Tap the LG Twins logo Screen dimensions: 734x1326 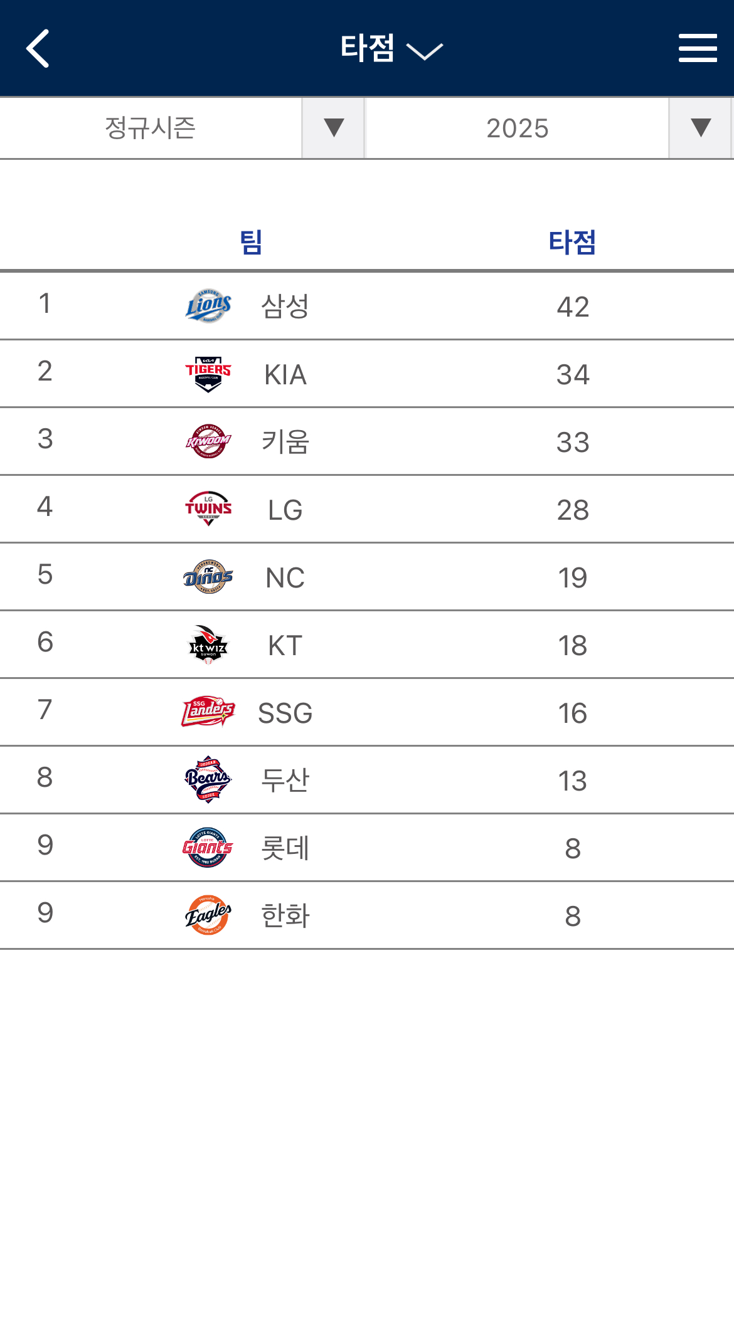(x=208, y=509)
